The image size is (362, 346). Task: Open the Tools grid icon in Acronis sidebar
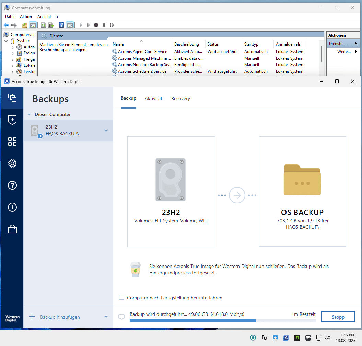pos(12,141)
